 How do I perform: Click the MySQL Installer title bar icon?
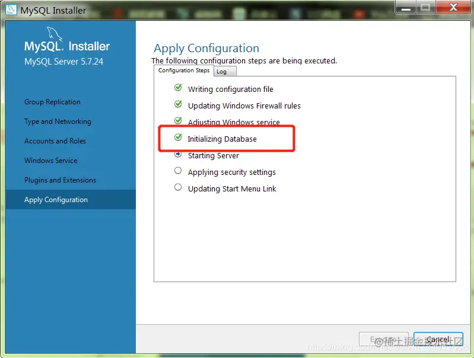click(x=11, y=9)
